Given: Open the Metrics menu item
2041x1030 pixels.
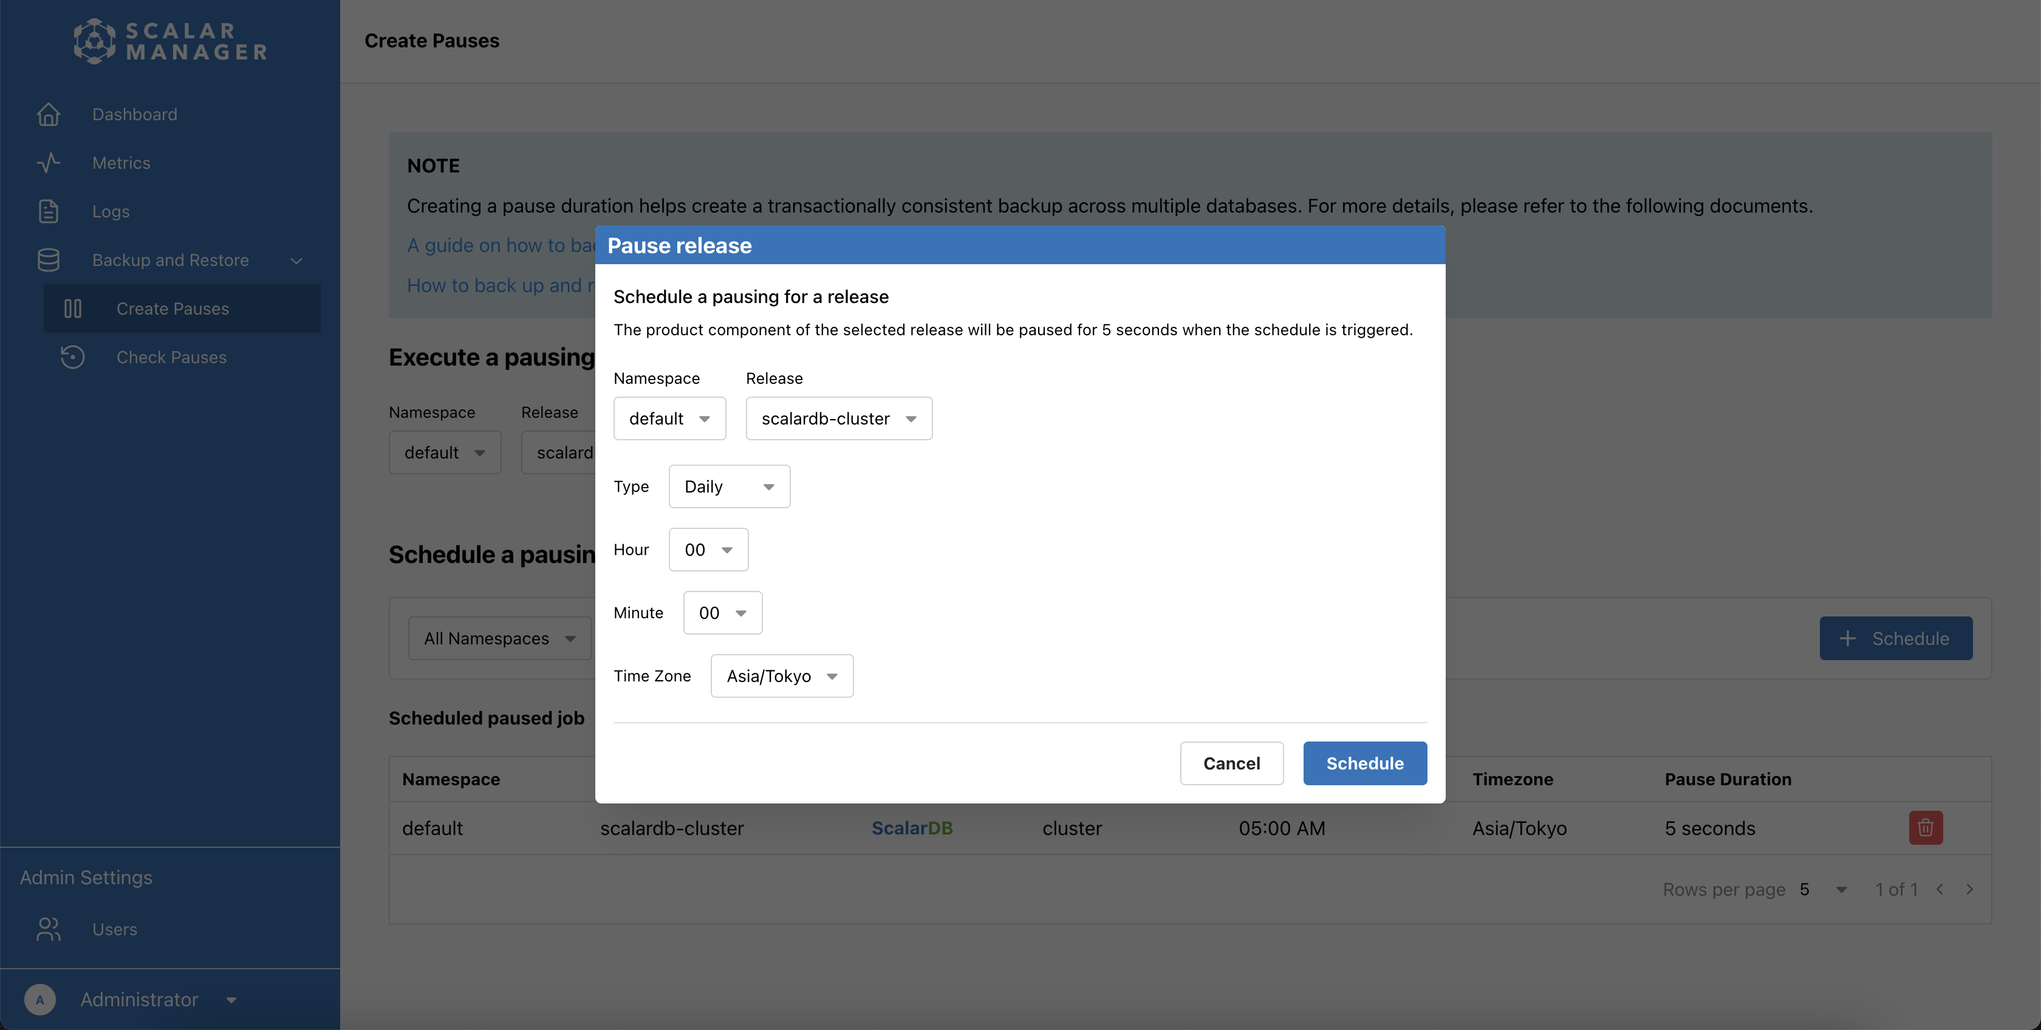Looking at the screenshot, I should 121,162.
